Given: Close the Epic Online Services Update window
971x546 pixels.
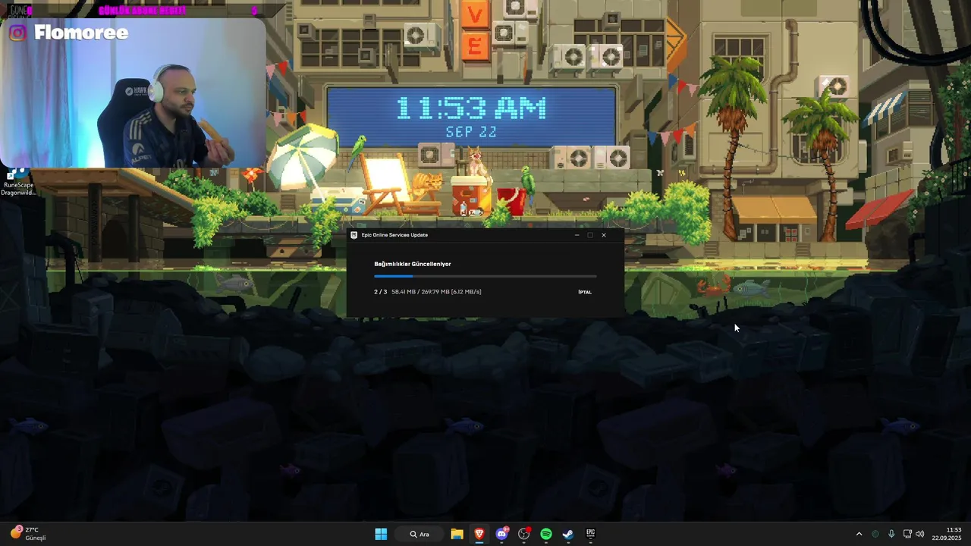Looking at the screenshot, I should pyautogui.click(x=604, y=235).
